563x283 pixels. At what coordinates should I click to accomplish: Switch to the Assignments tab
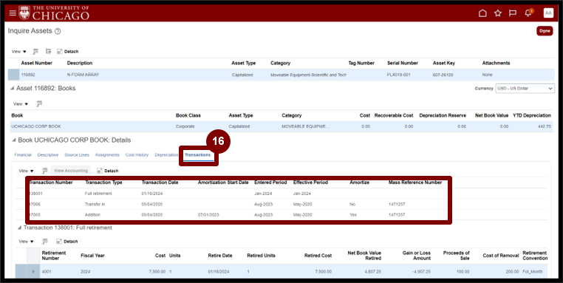click(107, 154)
